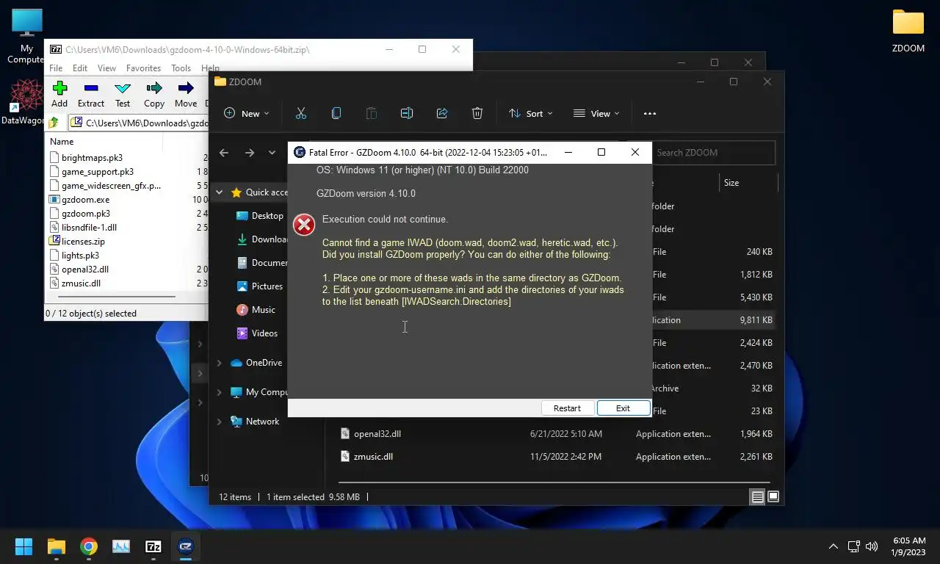Click the Copy button in 7-Zip toolbar

click(x=154, y=95)
